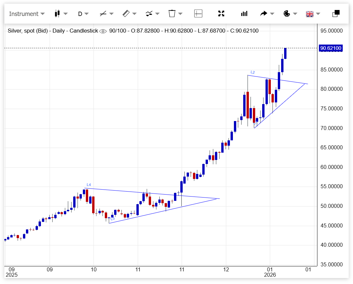The width and height of the screenshot is (353, 284).
Task: Open the share options dropdown arrow
Action: [272, 14]
